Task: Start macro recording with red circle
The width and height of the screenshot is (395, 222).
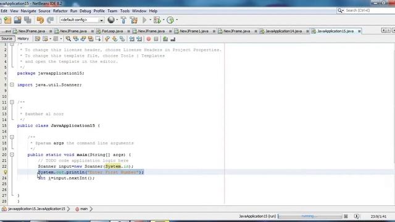Action: 149,39
